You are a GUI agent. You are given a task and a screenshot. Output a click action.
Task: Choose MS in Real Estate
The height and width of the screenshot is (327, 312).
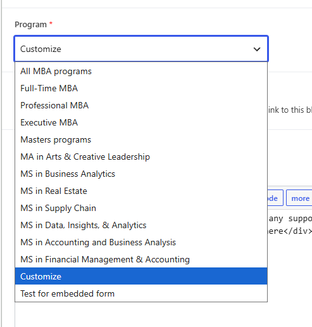click(x=141, y=191)
